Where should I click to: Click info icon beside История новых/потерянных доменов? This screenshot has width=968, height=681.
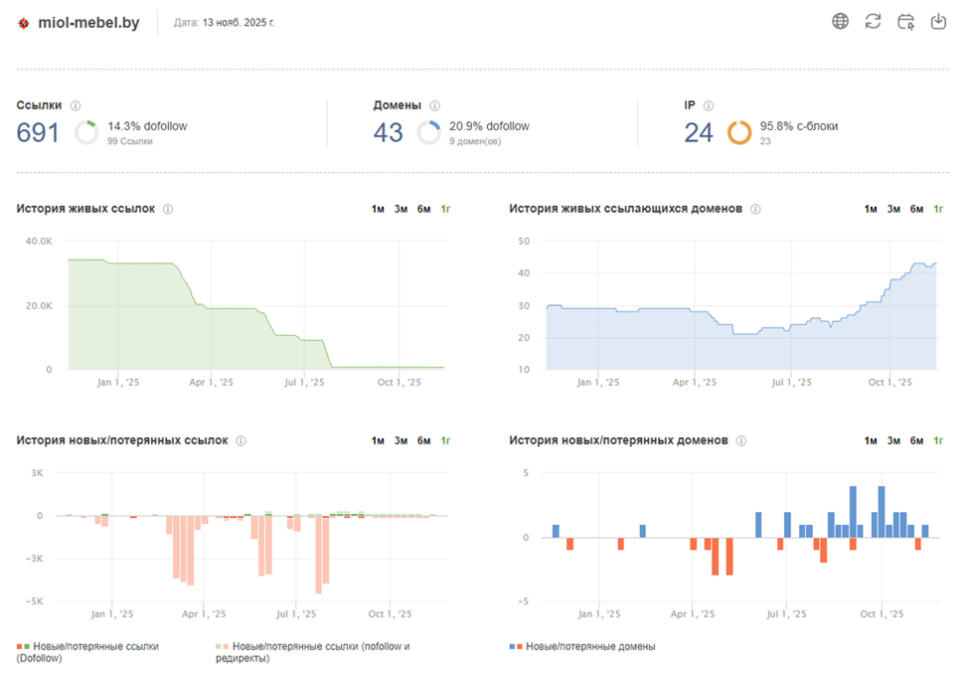coord(741,440)
